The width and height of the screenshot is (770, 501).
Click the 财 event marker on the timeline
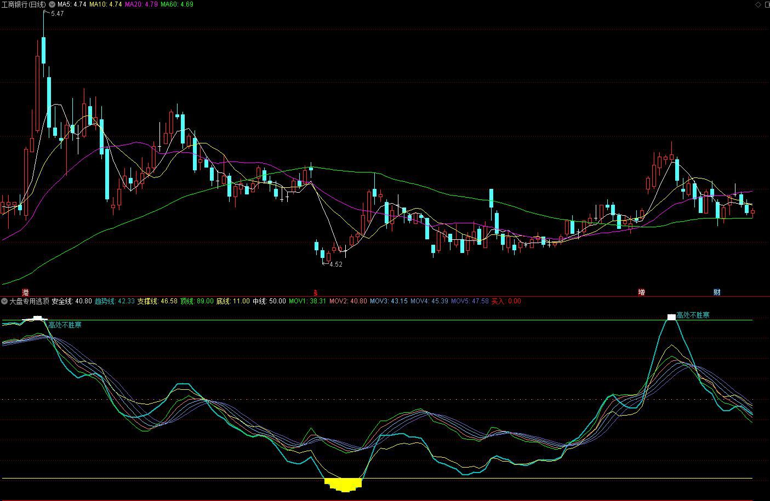717,292
